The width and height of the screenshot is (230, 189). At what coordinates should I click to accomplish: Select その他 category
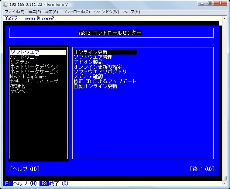tap(17, 91)
